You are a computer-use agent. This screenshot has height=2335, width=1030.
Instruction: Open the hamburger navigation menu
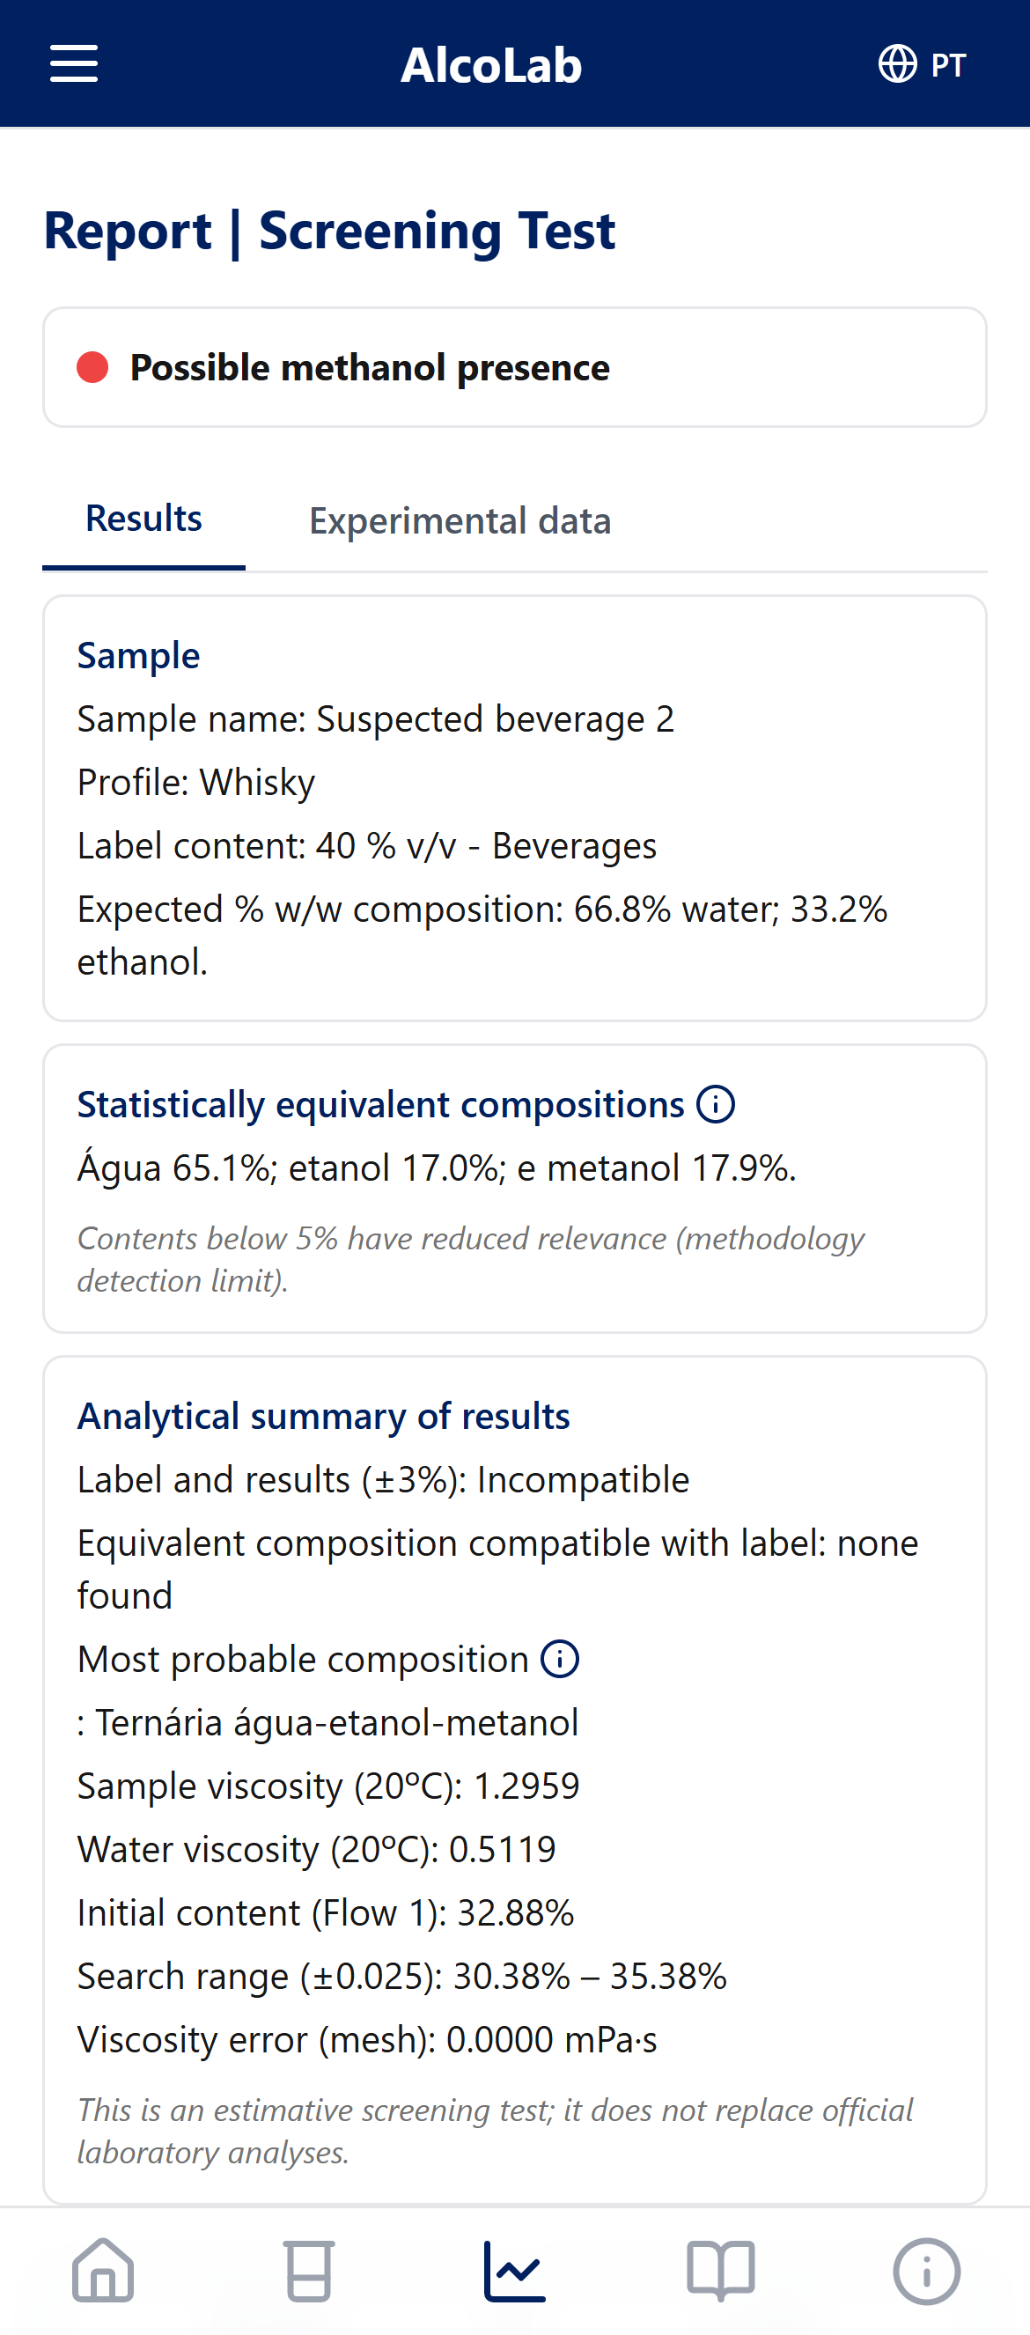pyautogui.click(x=73, y=63)
